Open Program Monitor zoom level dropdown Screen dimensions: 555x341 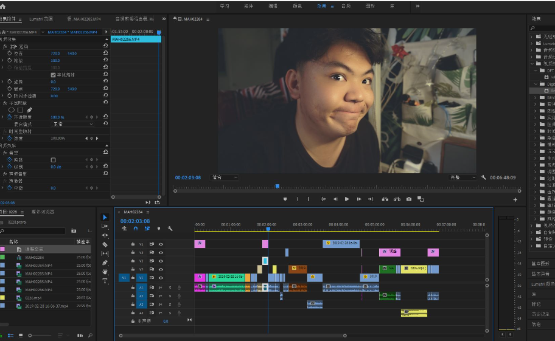(x=225, y=177)
